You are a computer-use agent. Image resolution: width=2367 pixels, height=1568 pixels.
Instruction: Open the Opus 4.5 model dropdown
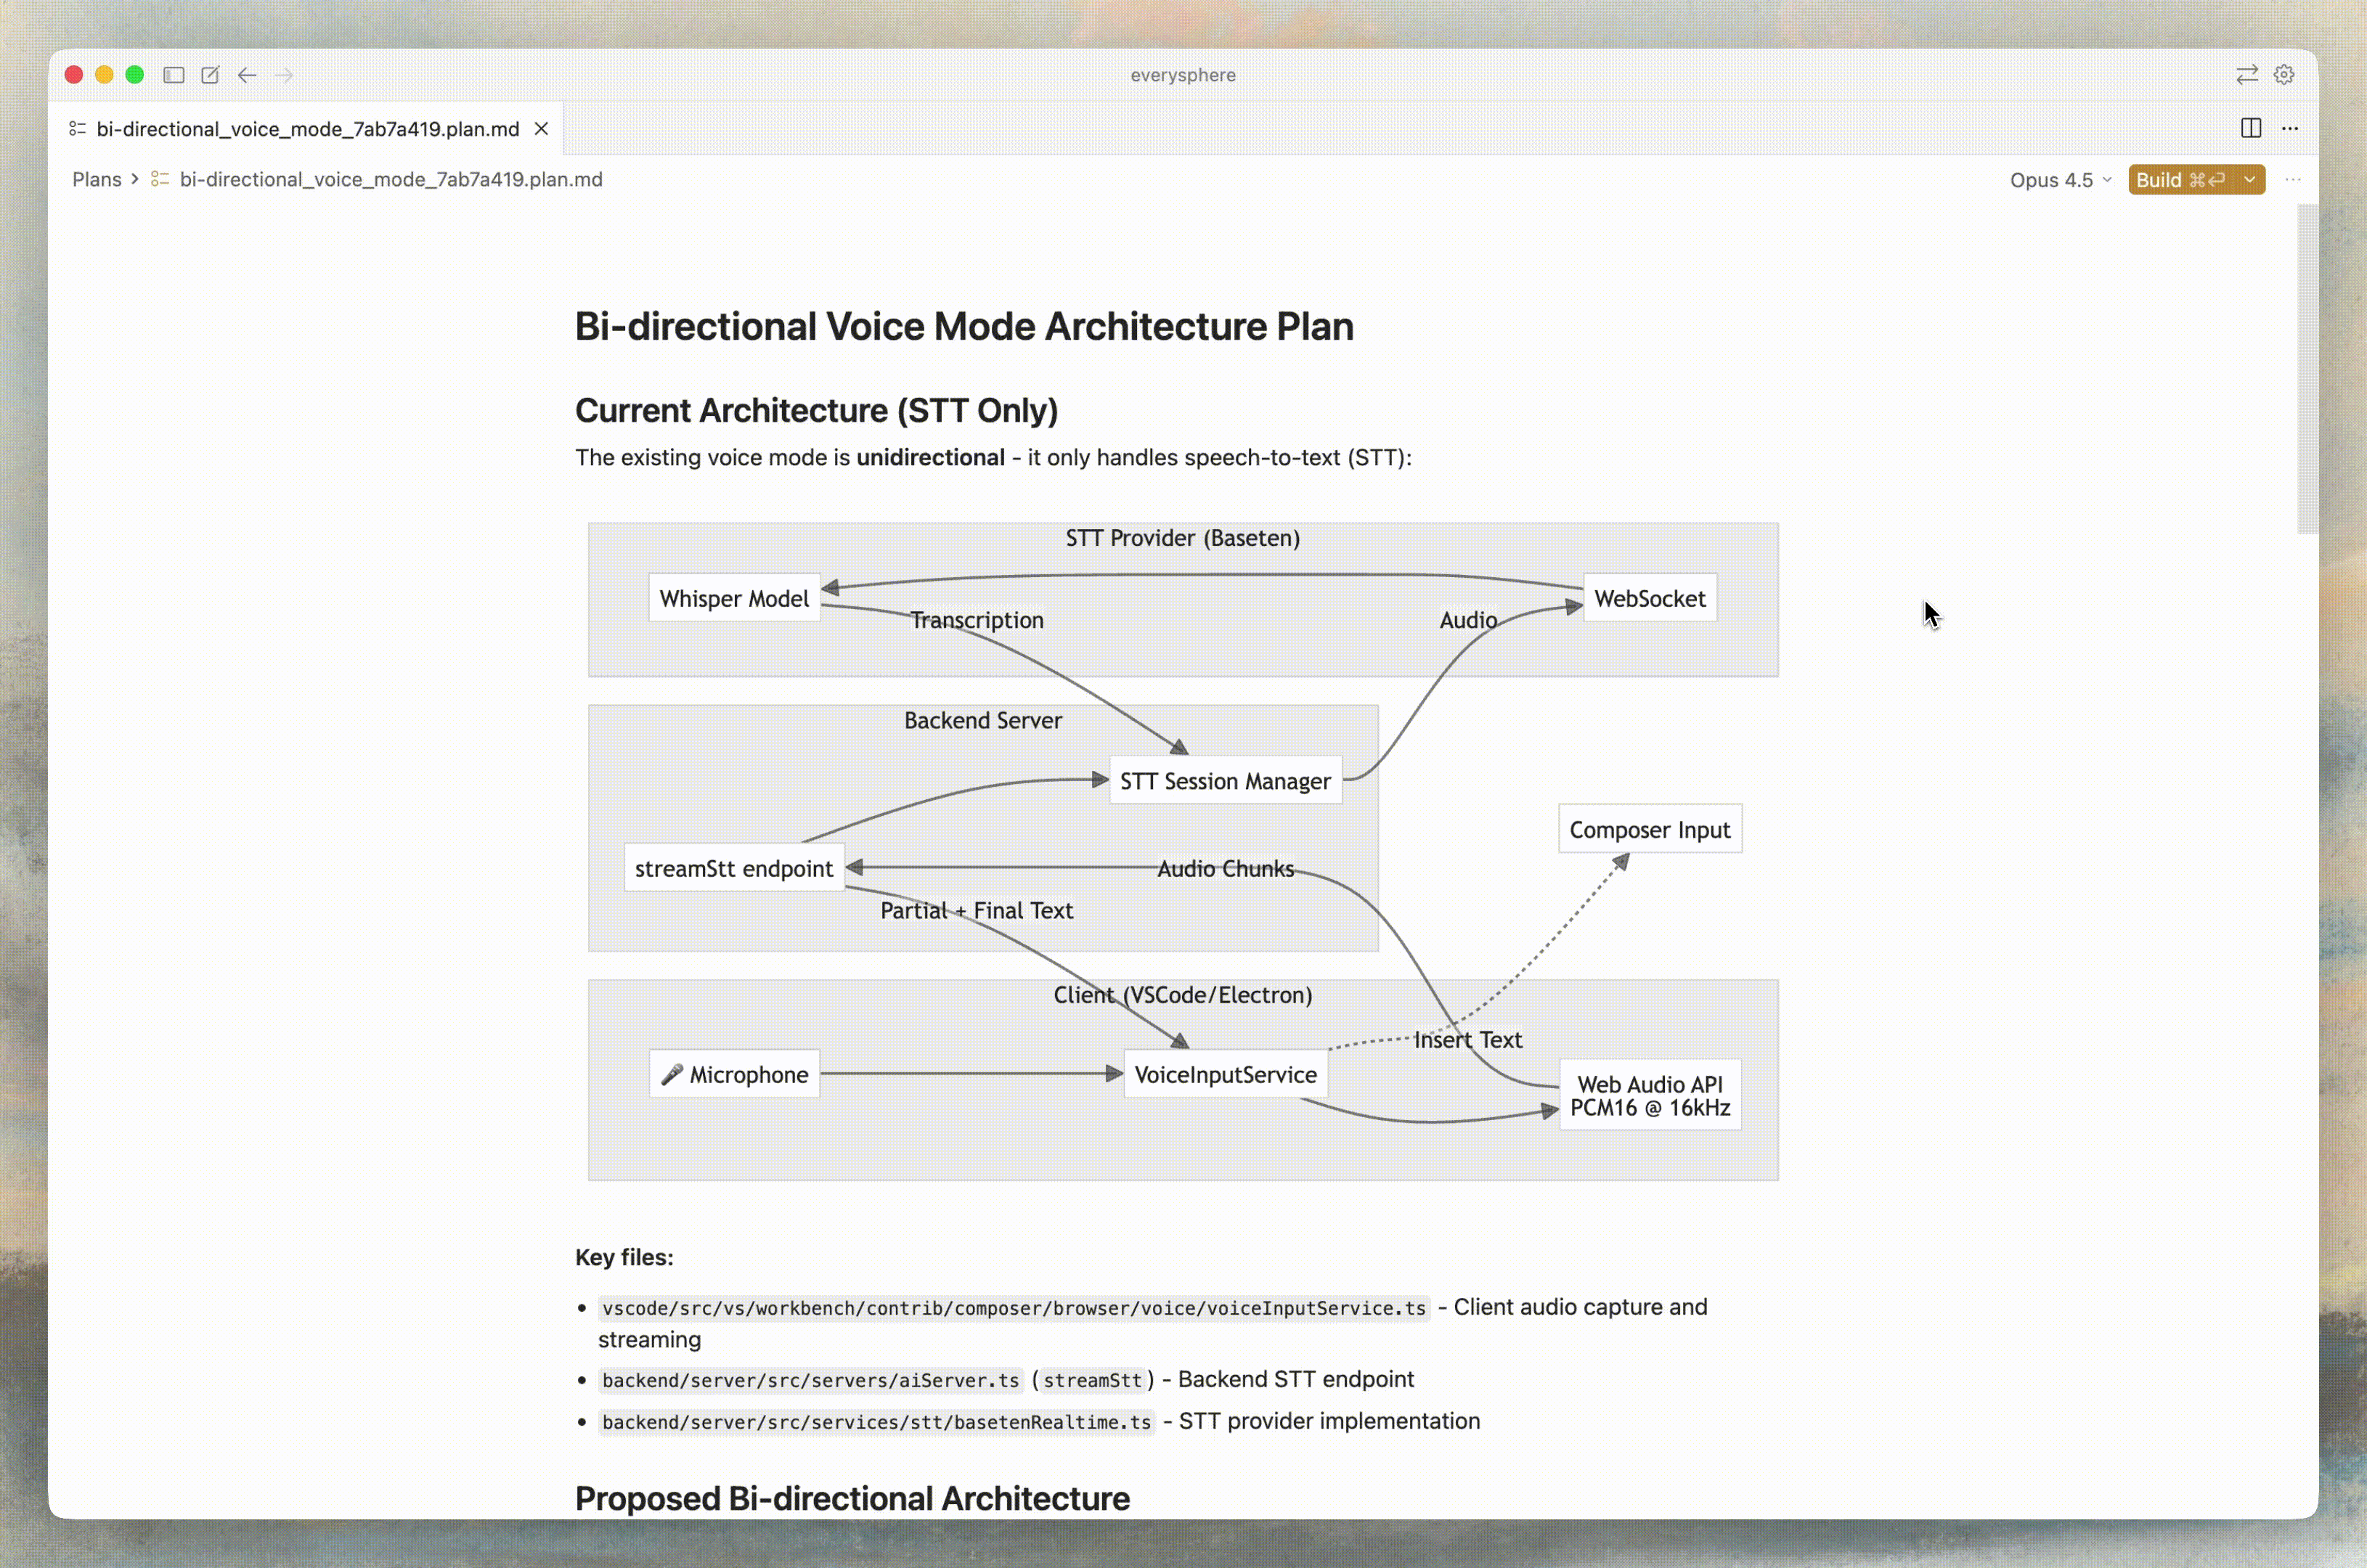click(2061, 180)
